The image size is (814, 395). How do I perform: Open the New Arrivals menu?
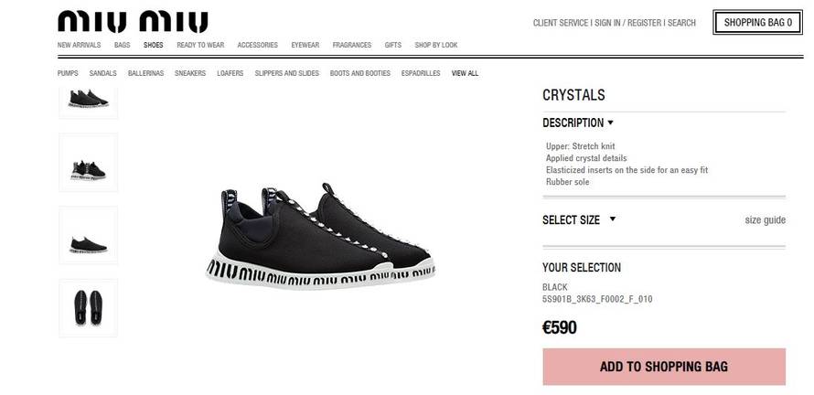pyautogui.click(x=79, y=45)
